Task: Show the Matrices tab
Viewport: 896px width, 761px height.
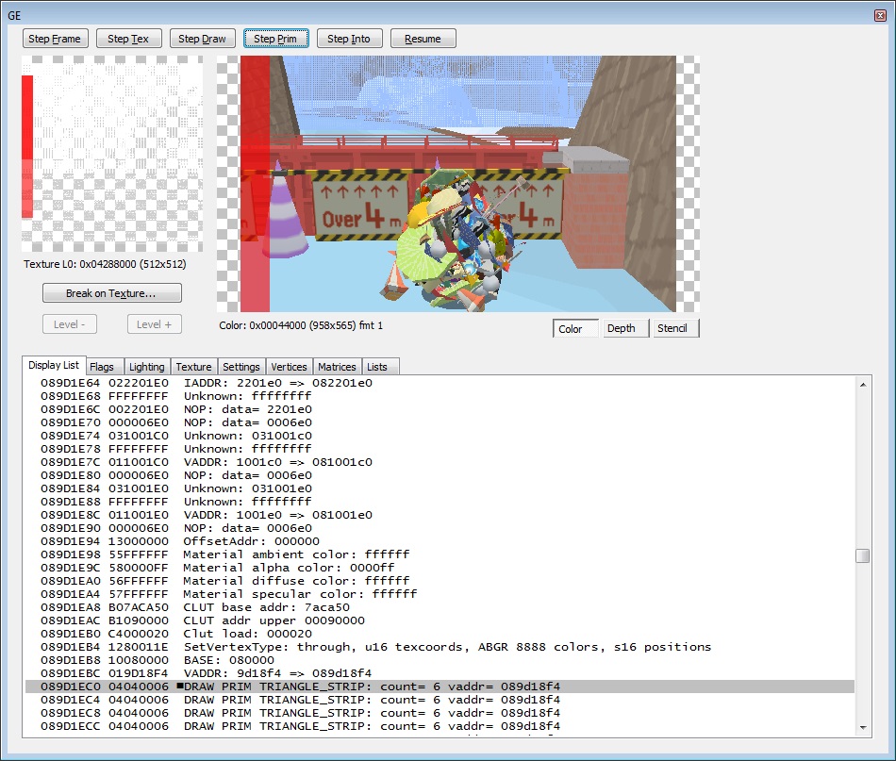Action: [x=337, y=367]
